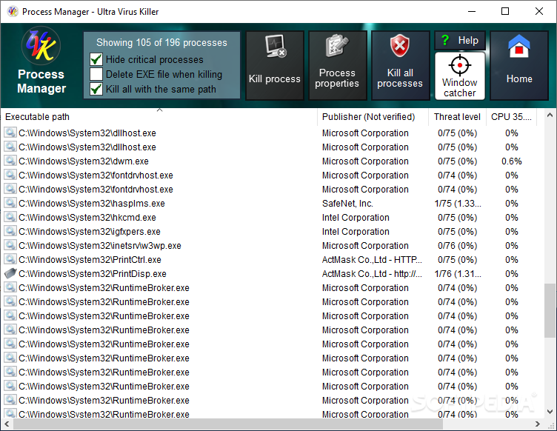Sort by Executable path column header
The image size is (557, 431).
click(159, 117)
